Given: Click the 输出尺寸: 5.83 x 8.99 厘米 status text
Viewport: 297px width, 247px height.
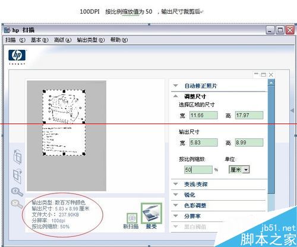Looking at the screenshot, I should click(x=61, y=208).
